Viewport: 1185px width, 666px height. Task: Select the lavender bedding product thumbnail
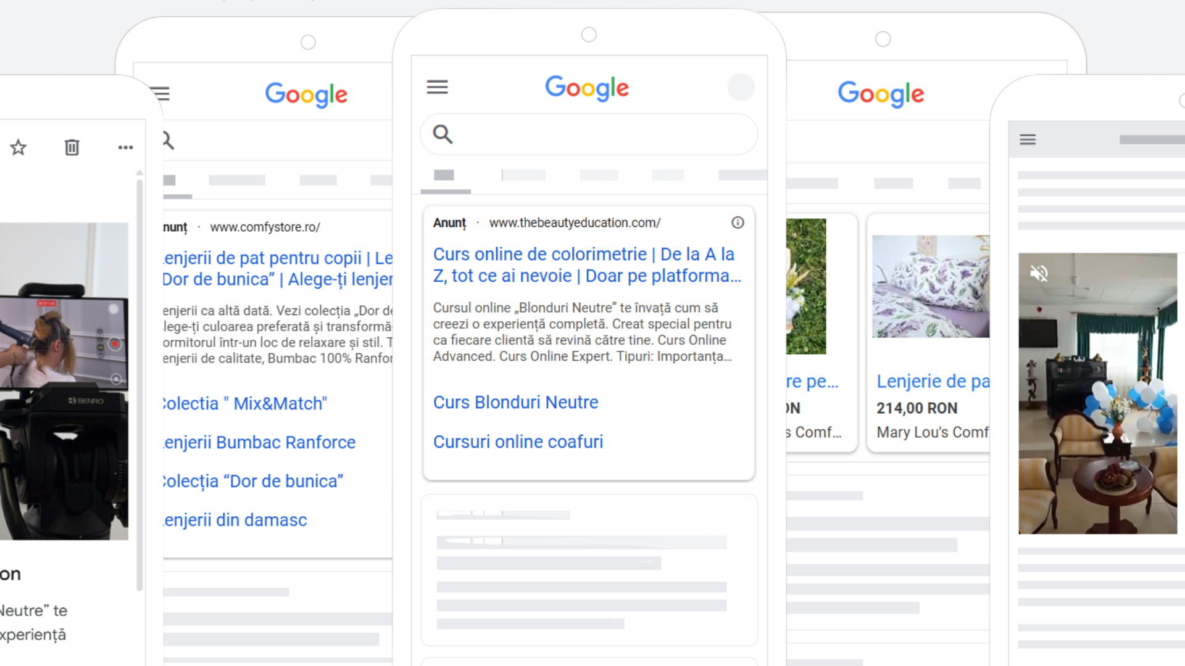(930, 286)
